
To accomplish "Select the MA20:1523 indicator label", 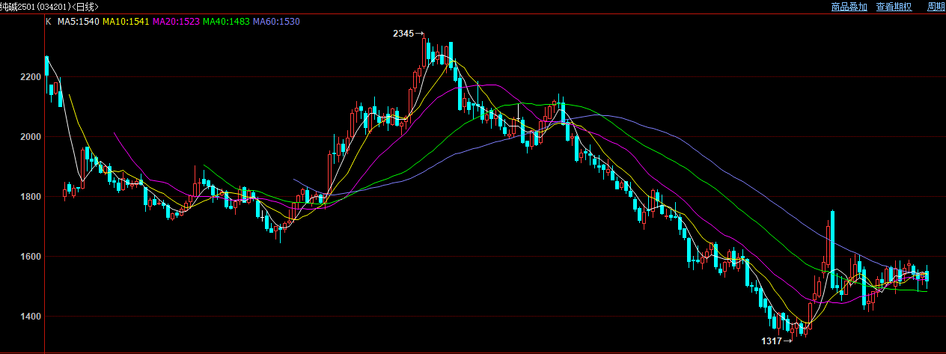I will point(176,22).
